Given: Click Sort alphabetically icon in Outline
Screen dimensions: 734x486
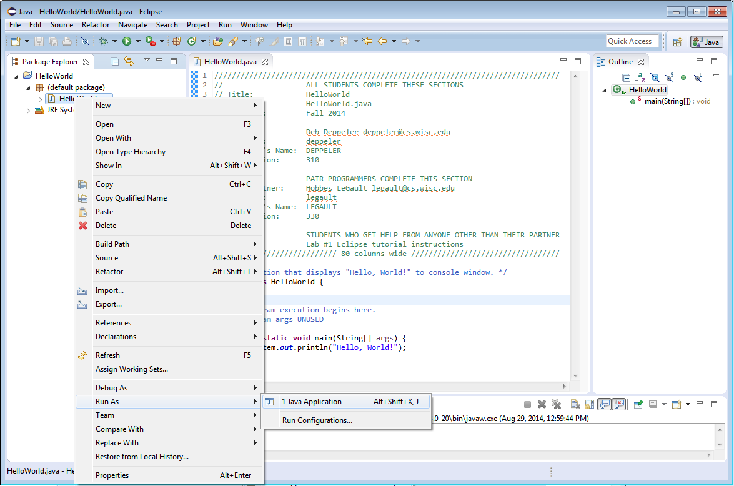Looking at the screenshot, I should (x=640, y=77).
